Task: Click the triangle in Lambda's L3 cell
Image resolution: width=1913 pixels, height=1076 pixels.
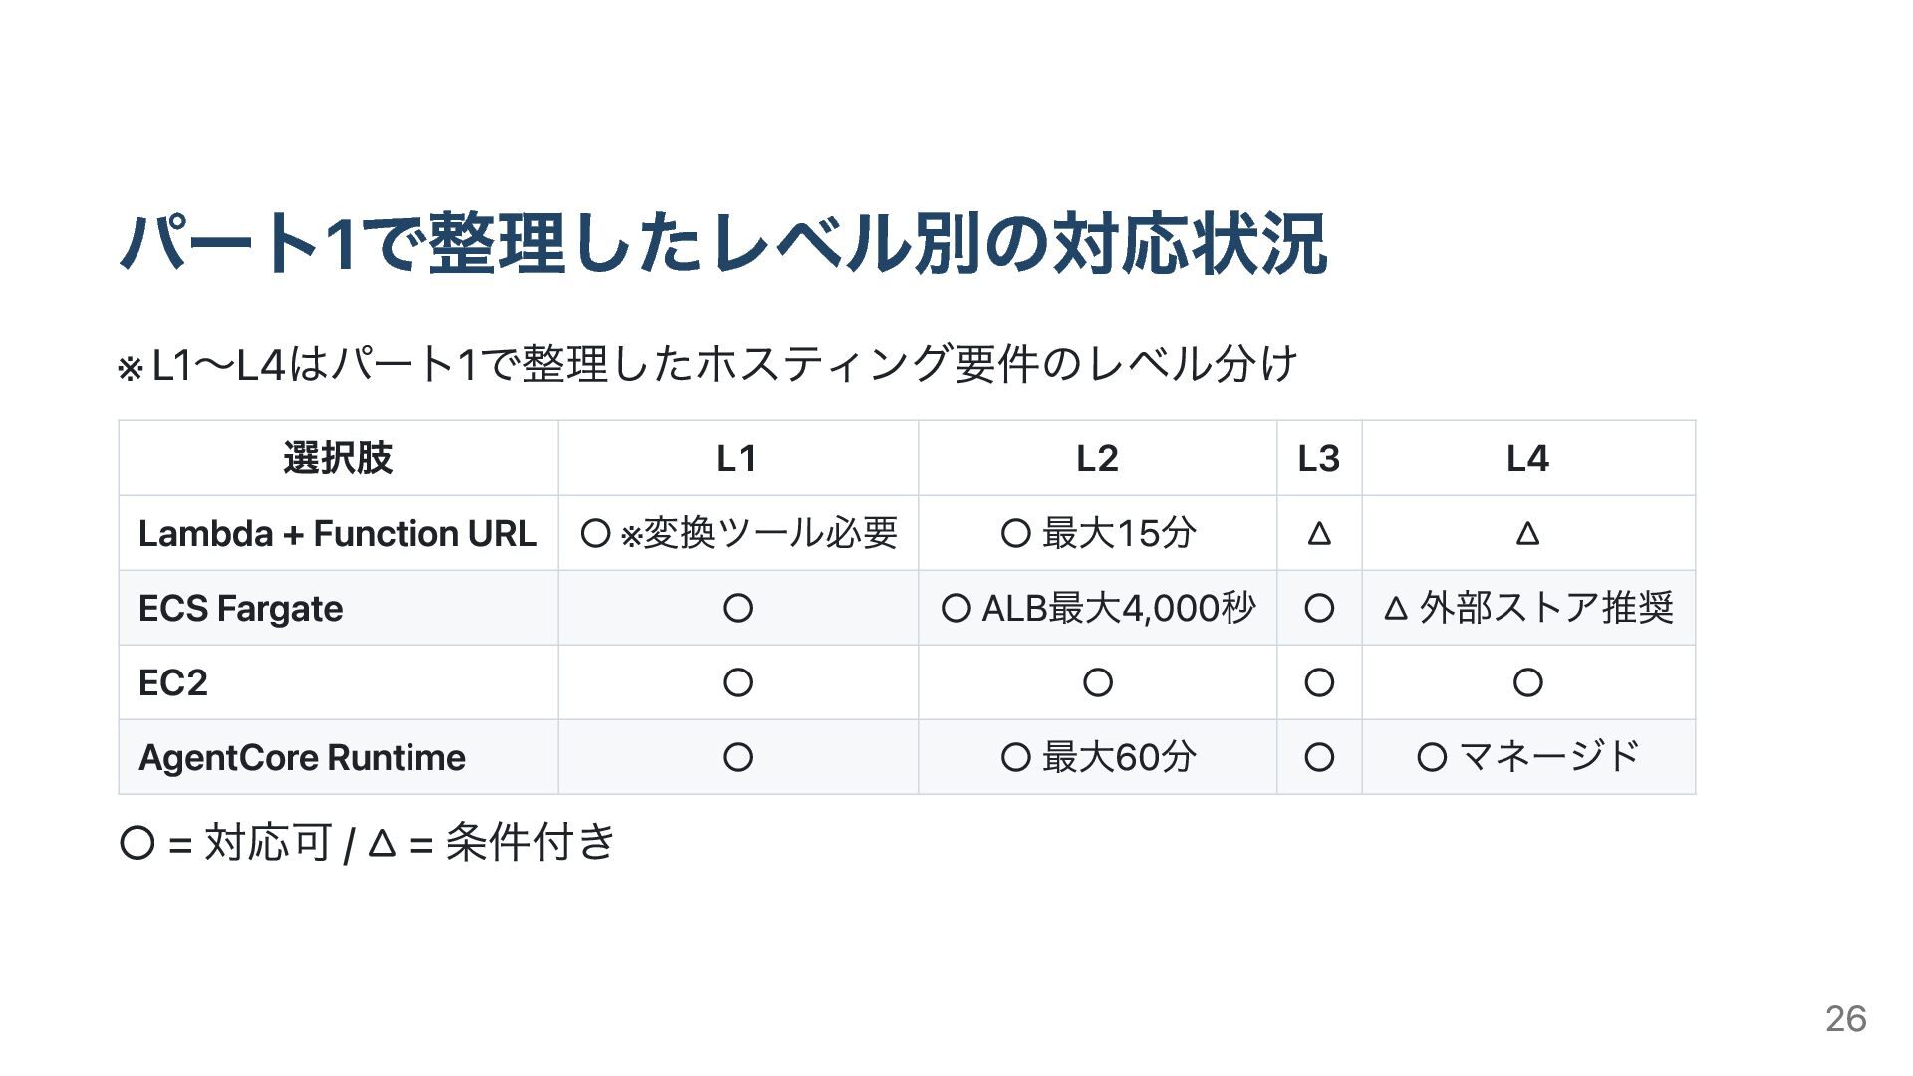Action: coord(1318,534)
